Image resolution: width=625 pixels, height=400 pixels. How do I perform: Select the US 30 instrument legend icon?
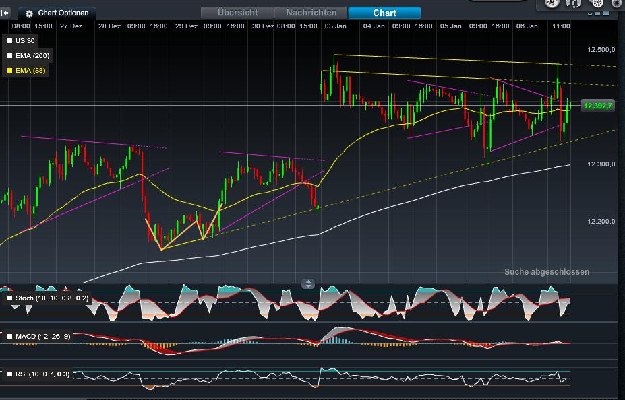point(11,40)
